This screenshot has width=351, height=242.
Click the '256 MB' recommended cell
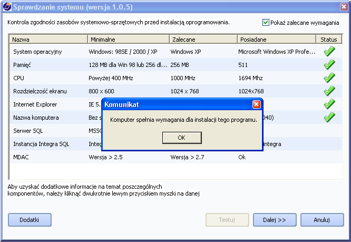point(180,65)
